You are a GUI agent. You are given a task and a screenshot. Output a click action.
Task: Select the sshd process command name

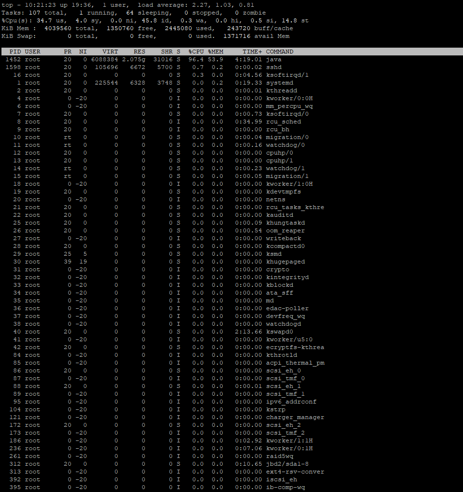pyautogui.click(x=273, y=67)
